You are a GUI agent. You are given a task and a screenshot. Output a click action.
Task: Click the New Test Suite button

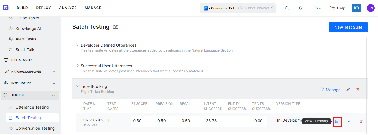click(x=348, y=27)
